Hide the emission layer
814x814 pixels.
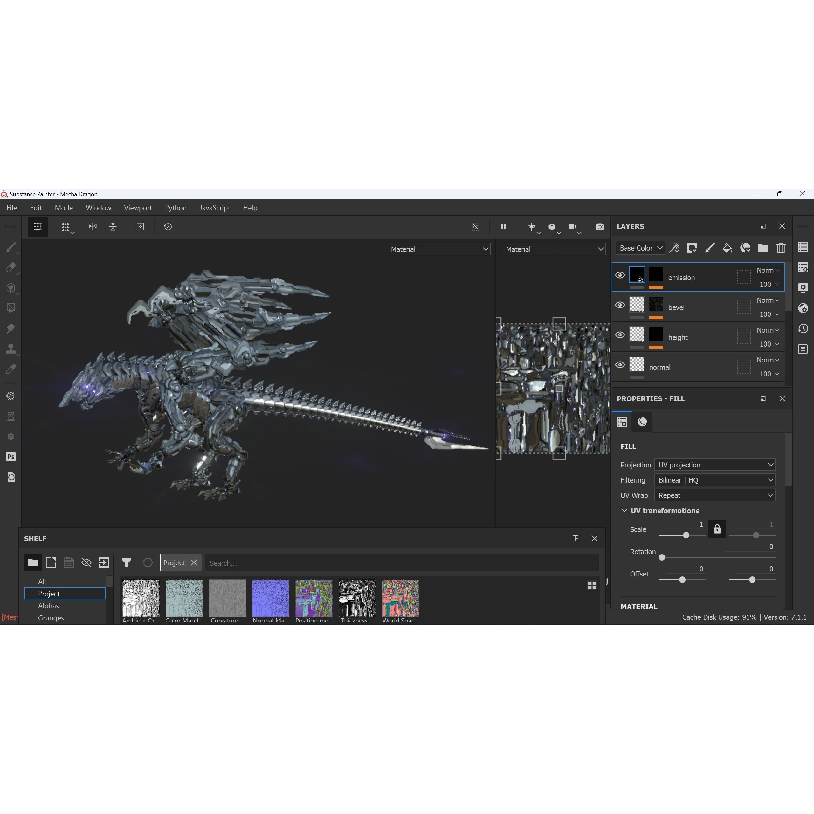[x=620, y=275]
